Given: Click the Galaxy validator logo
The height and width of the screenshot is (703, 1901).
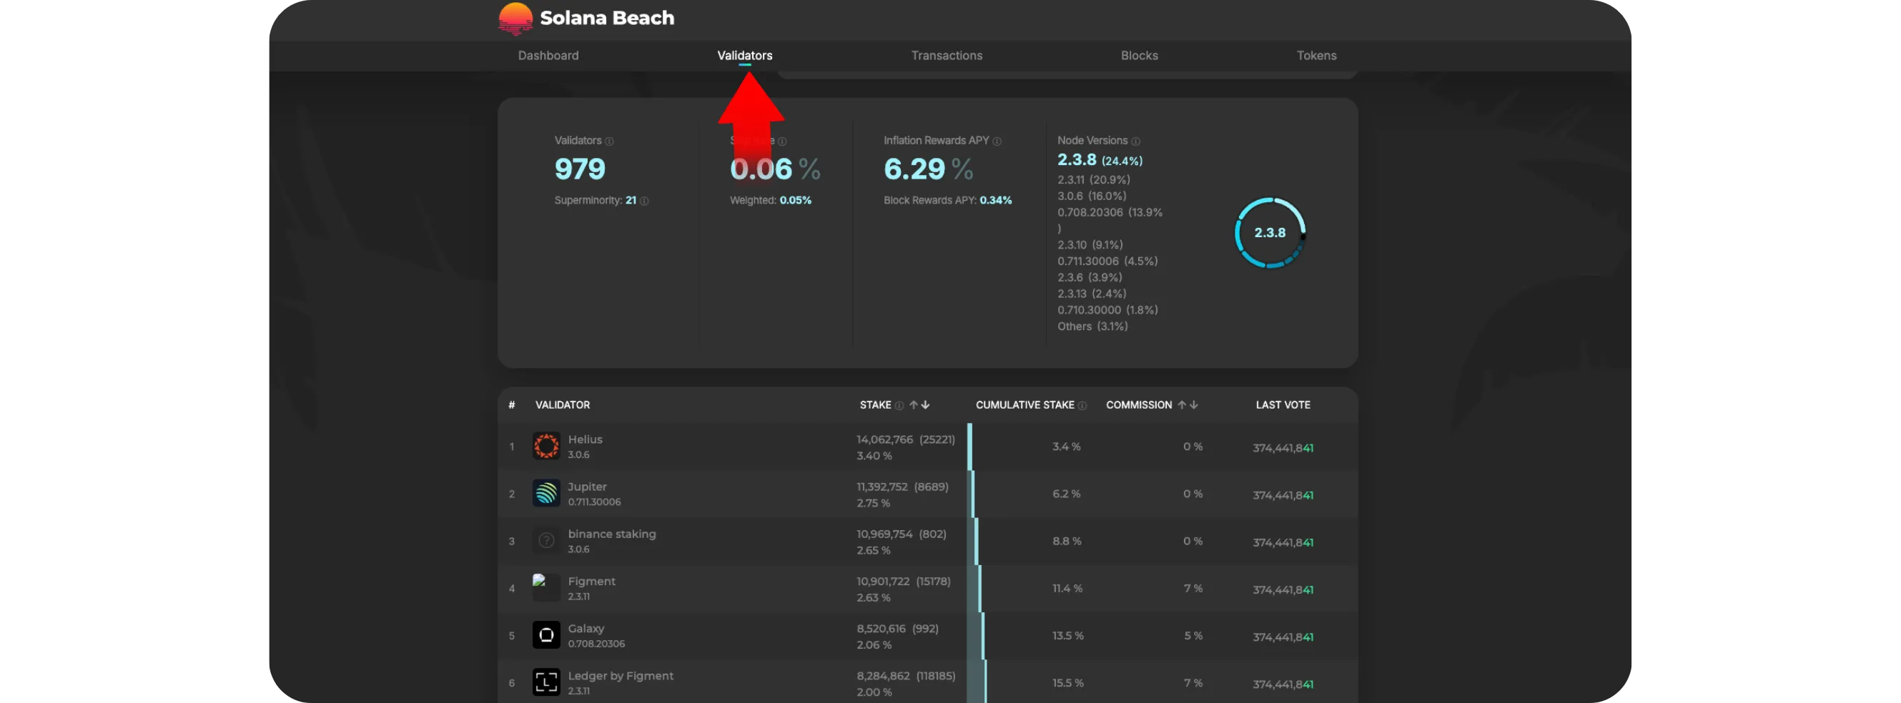Looking at the screenshot, I should [546, 635].
